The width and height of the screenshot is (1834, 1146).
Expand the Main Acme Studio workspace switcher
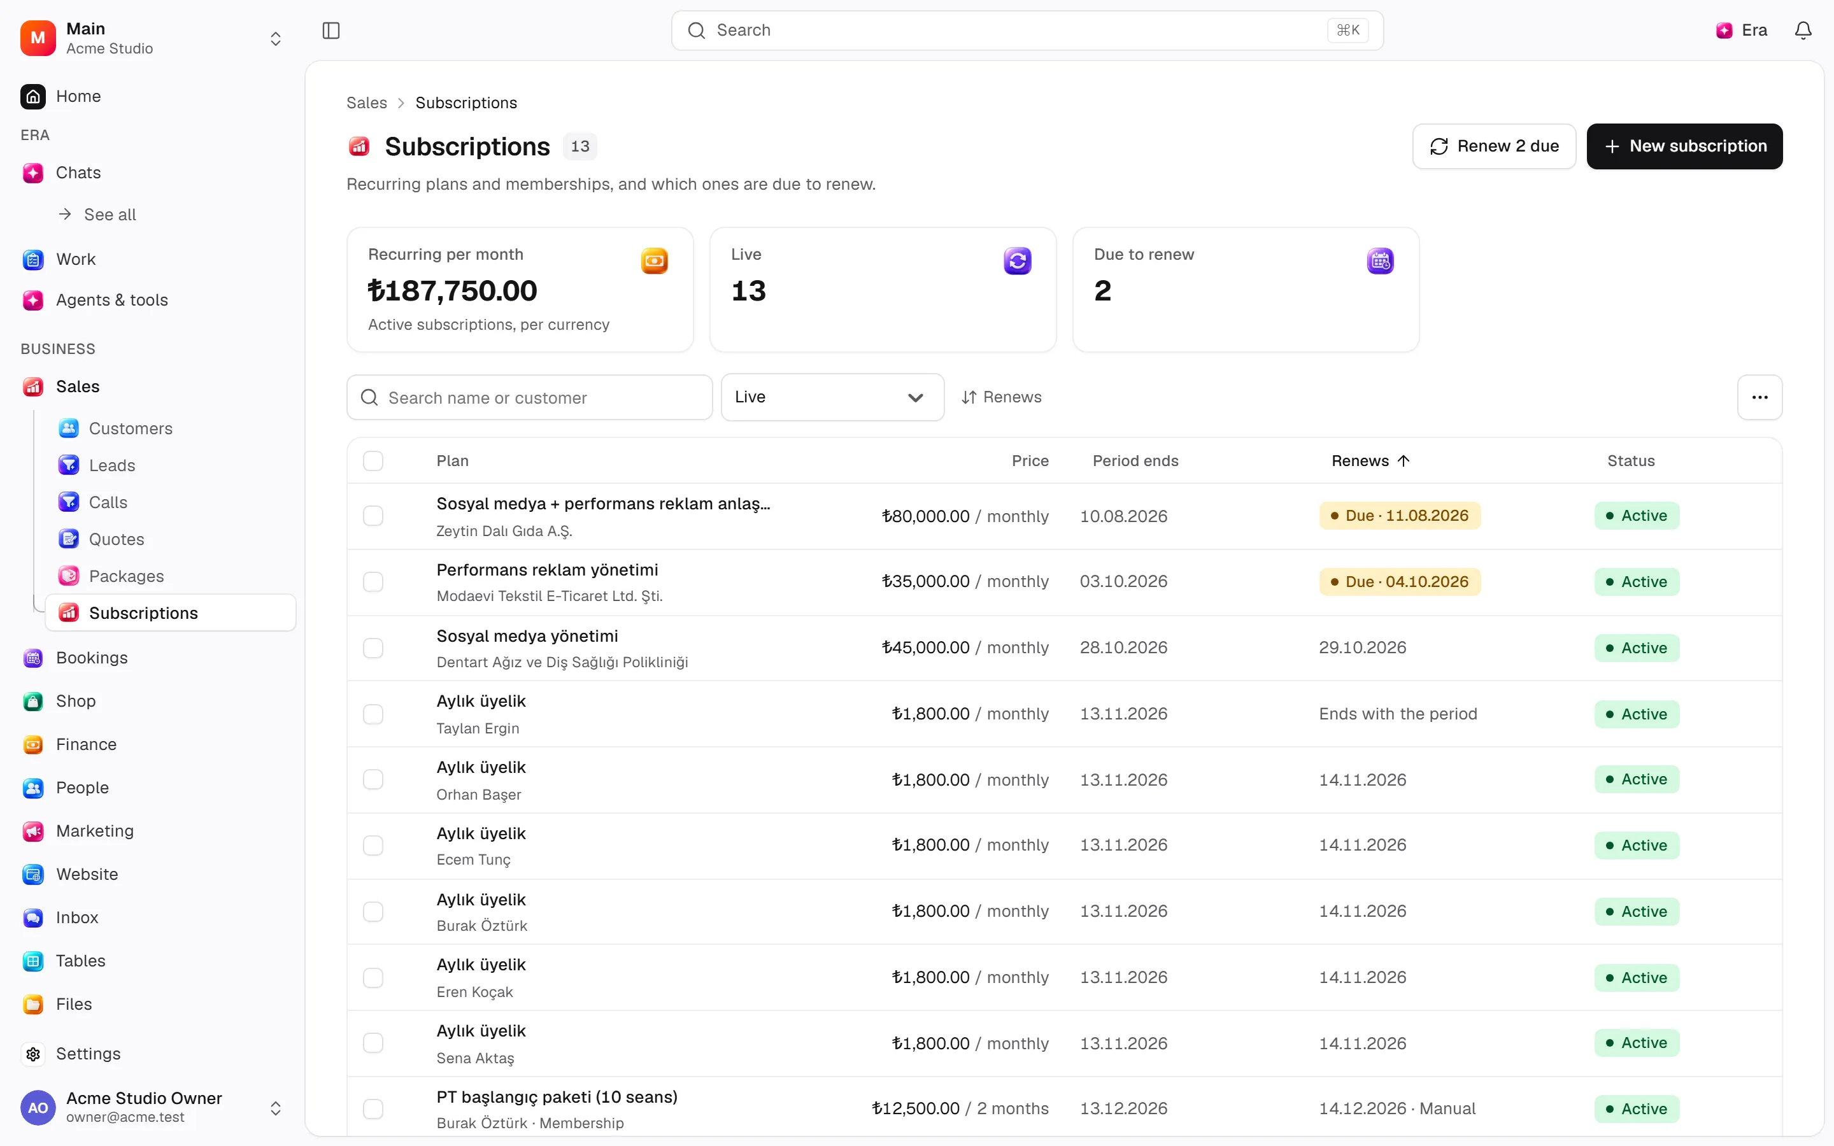pos(152,38)
